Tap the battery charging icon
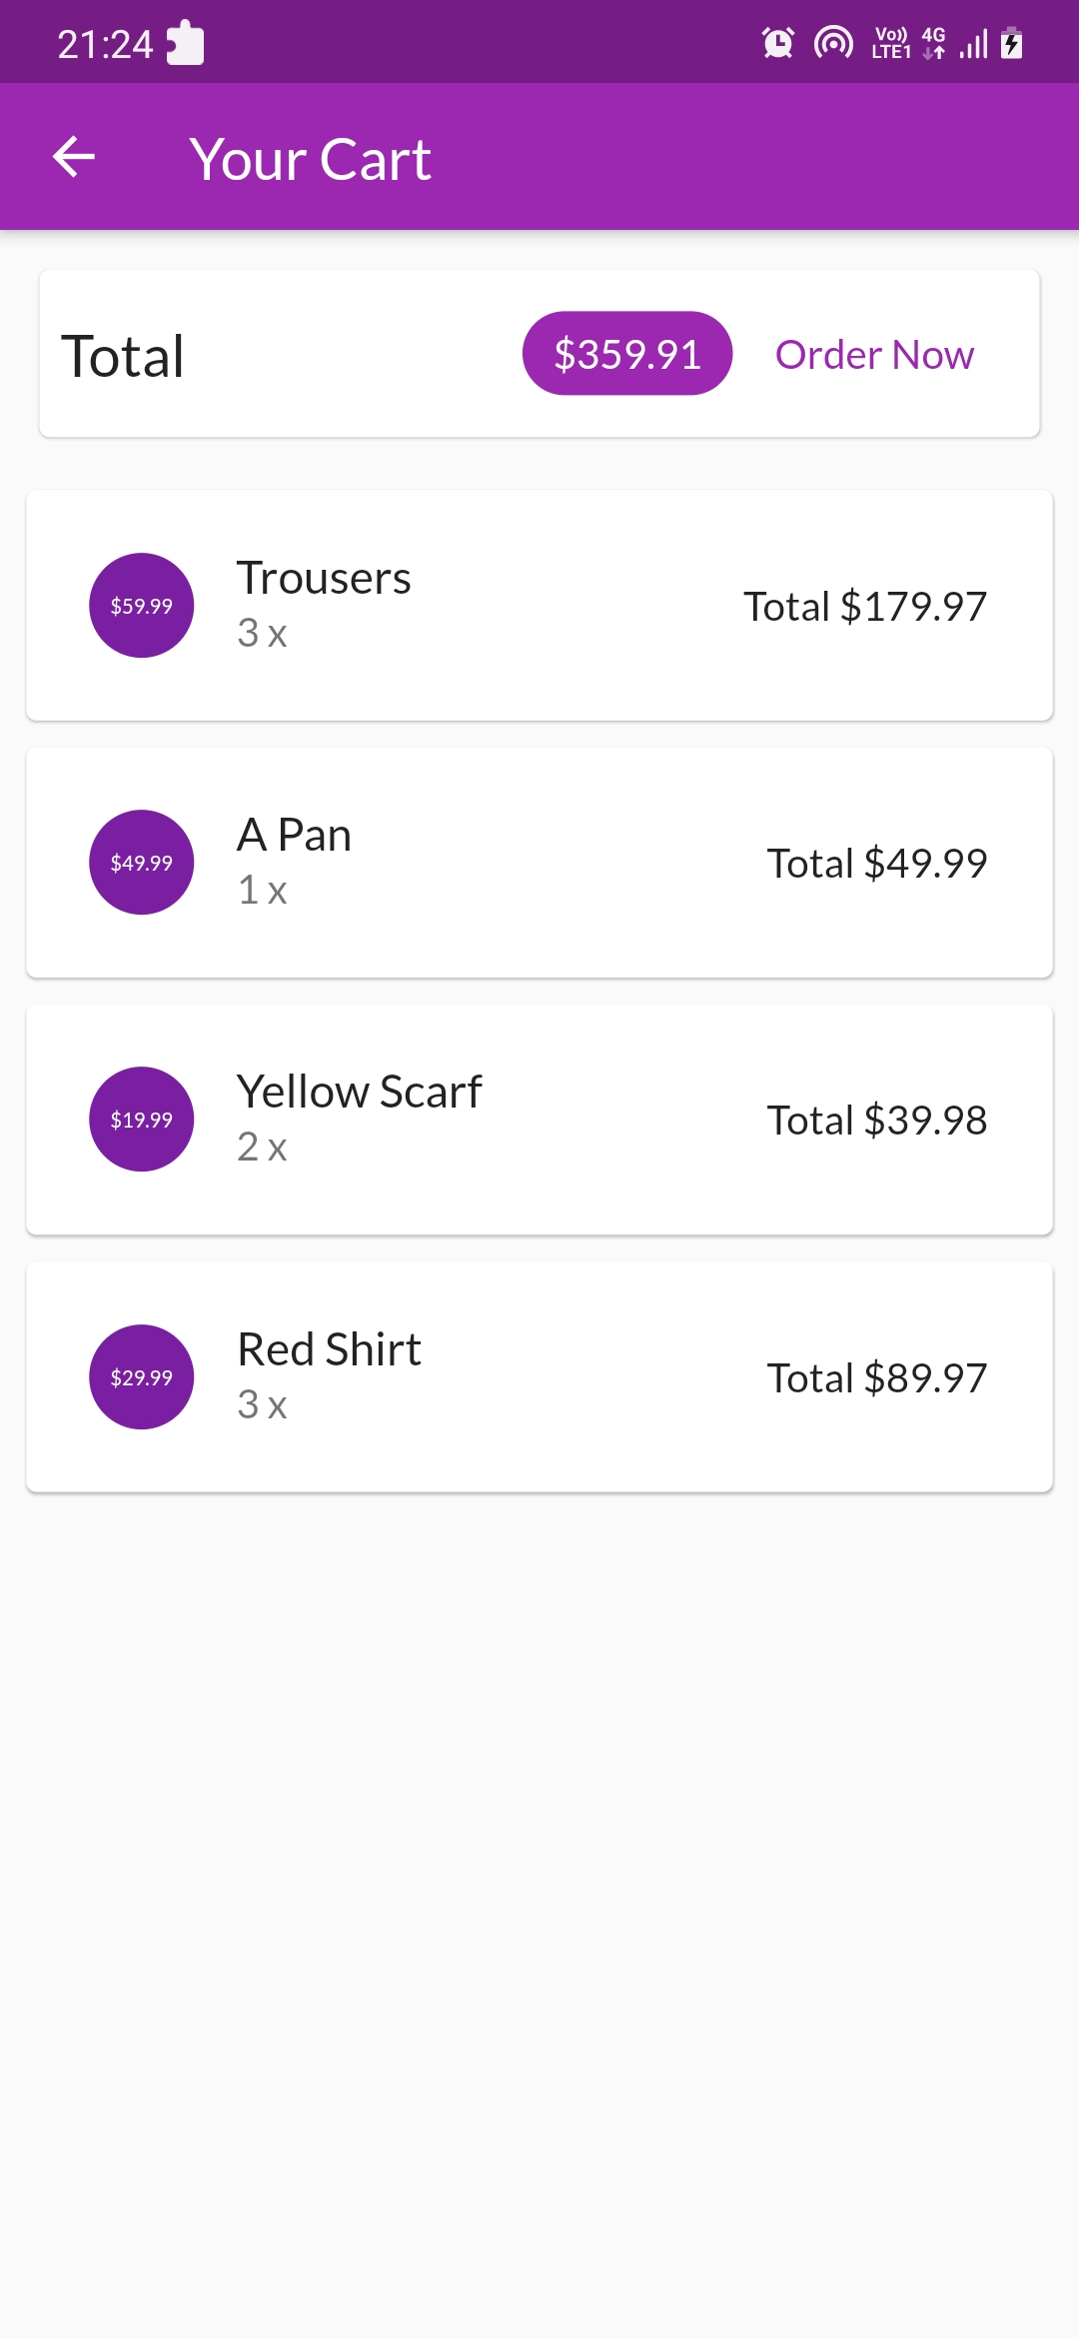 pos(1012,43)
